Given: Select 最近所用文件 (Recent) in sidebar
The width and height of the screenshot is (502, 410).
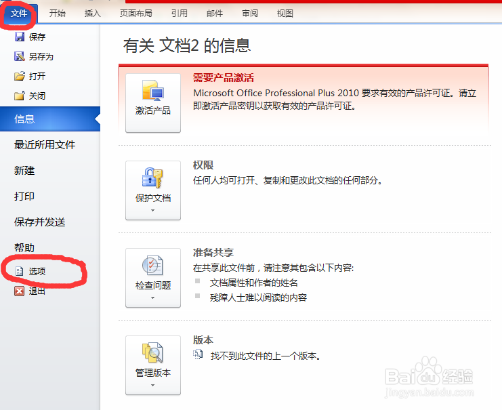Looking at the screenshot, I should [45, 145].
